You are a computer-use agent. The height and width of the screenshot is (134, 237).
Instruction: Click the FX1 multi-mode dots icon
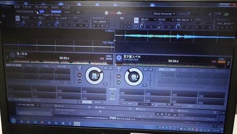click(18, 18)
